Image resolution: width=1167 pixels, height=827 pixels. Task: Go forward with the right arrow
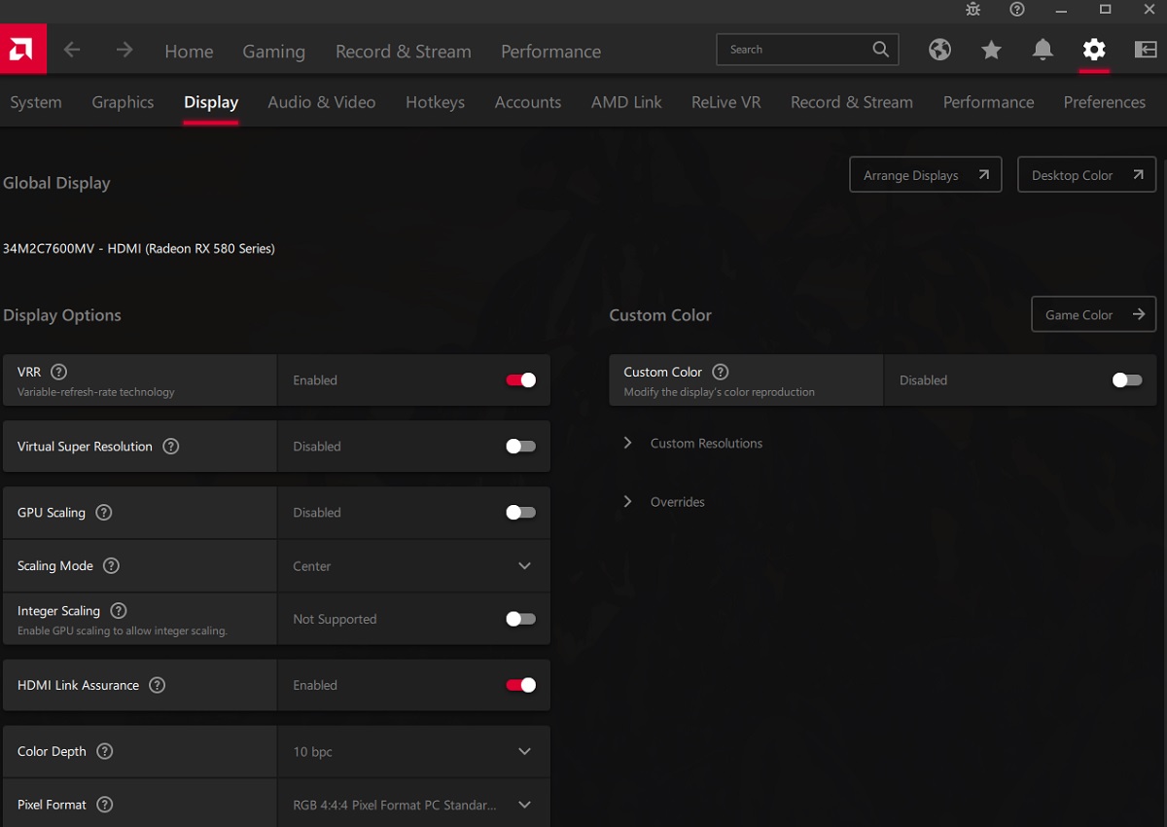coord(124,50)
